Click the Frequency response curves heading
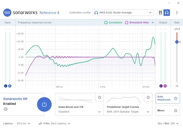The width and height of the screenshot is (183, 129). coord(35,23)
